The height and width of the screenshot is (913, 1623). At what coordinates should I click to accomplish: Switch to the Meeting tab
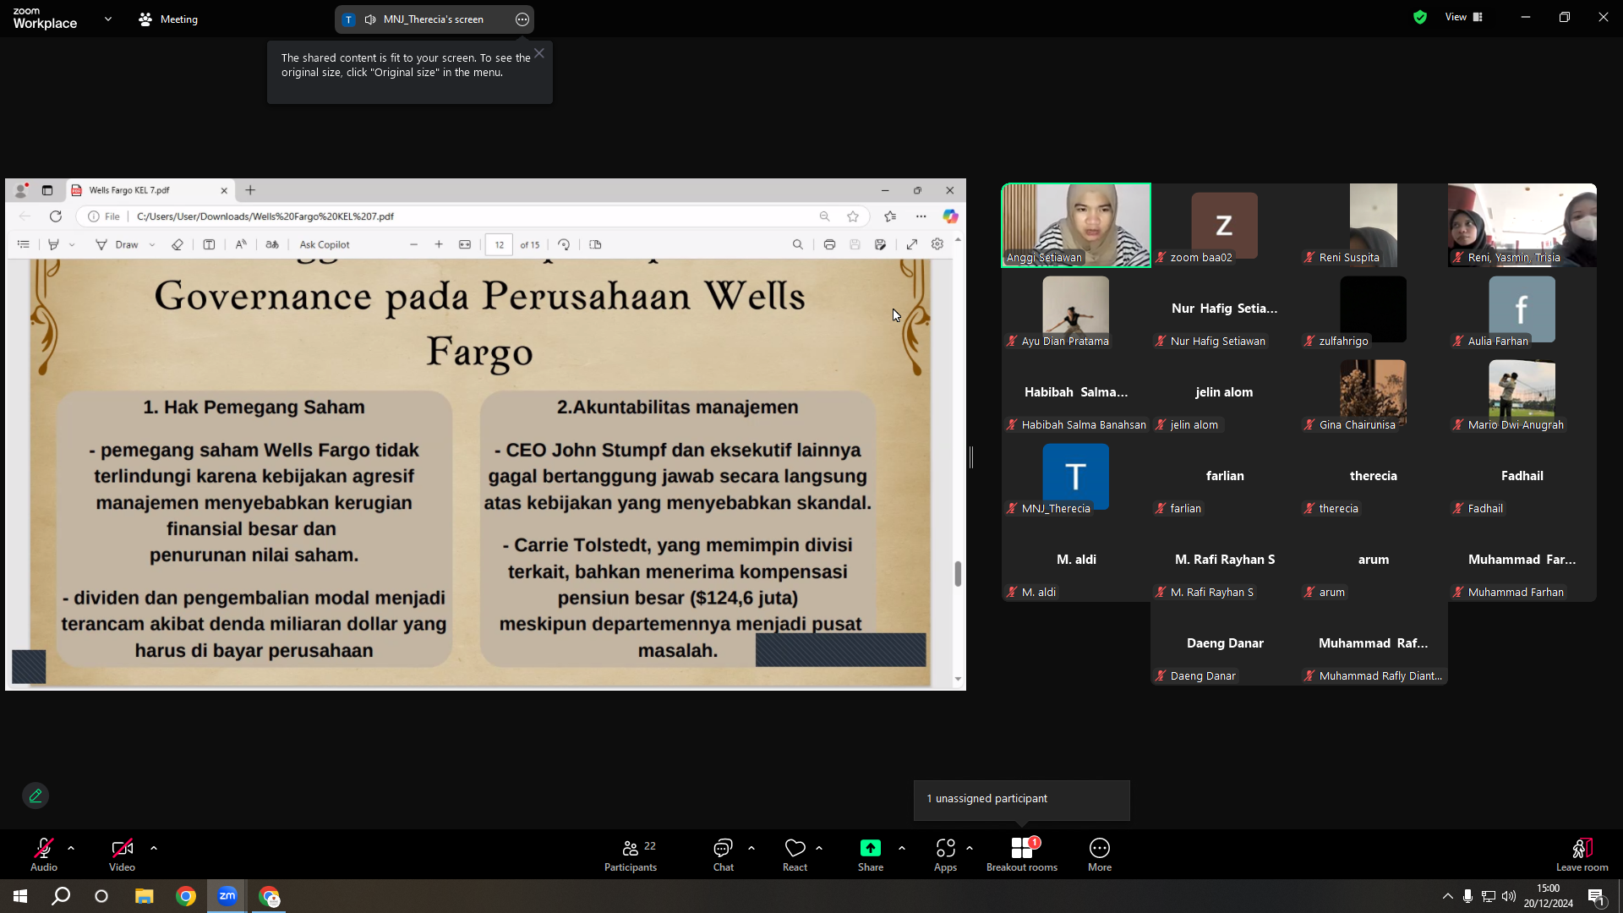[x=168, y=19]
